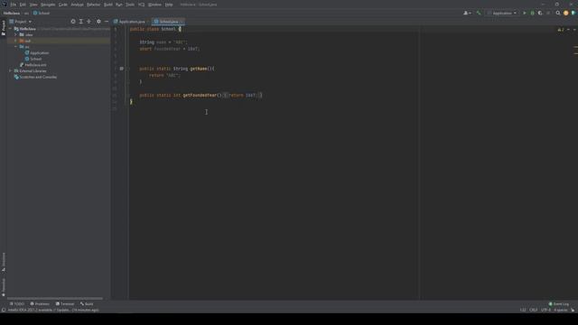This screenshot has height=325, width=578.
Task: Click the green Run triangle button
Action: pyautogui.click(x=525, y=14)
